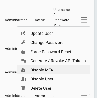97x98 pixels.
Task: Click the Username / Password MFA cell
Action: [62, 17]
